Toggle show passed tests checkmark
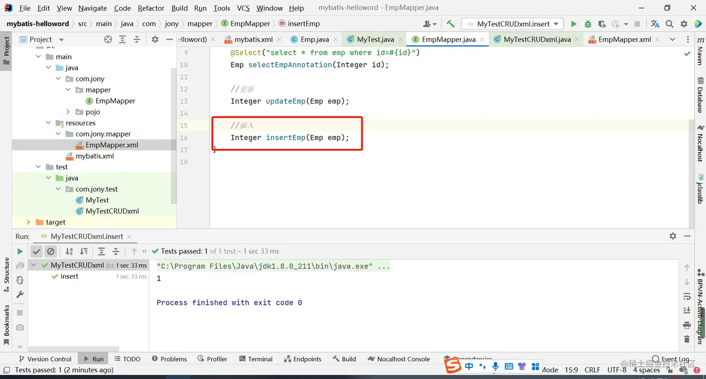This screenshot has height=379, width=706. (x=36, y=252)
